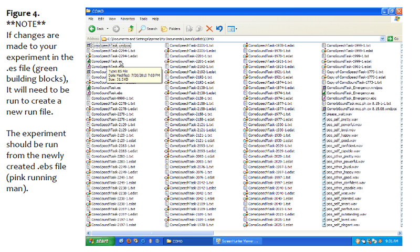Select ComoSoundTask.es file

[x=103, y=87]
